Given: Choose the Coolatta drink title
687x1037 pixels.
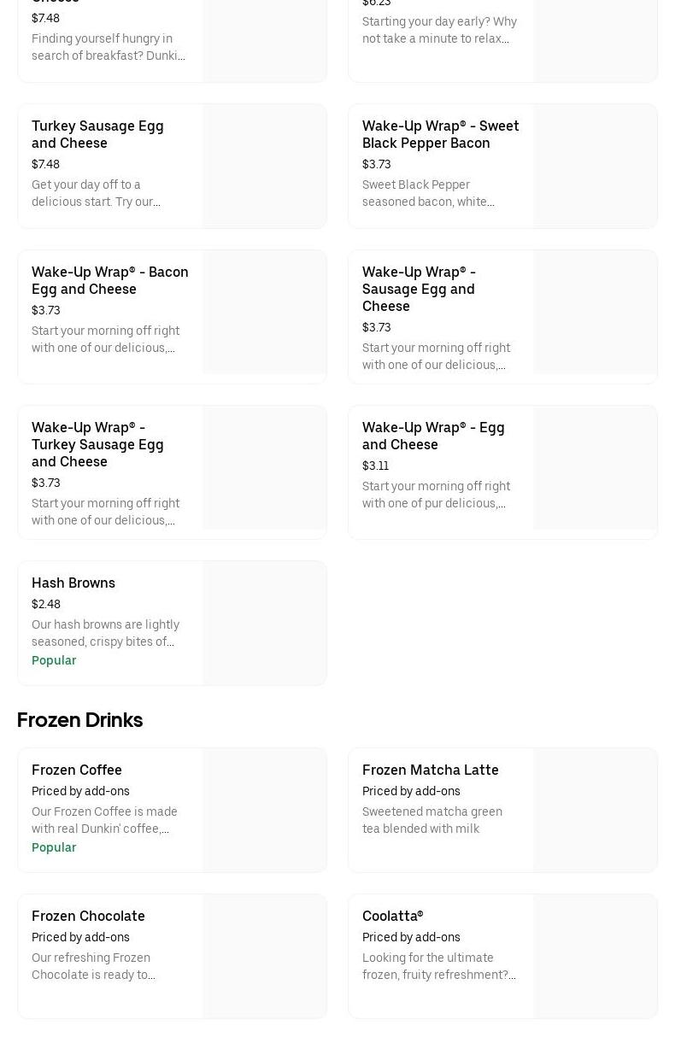Looking at the screenshot, I should [x=392, y=916].
